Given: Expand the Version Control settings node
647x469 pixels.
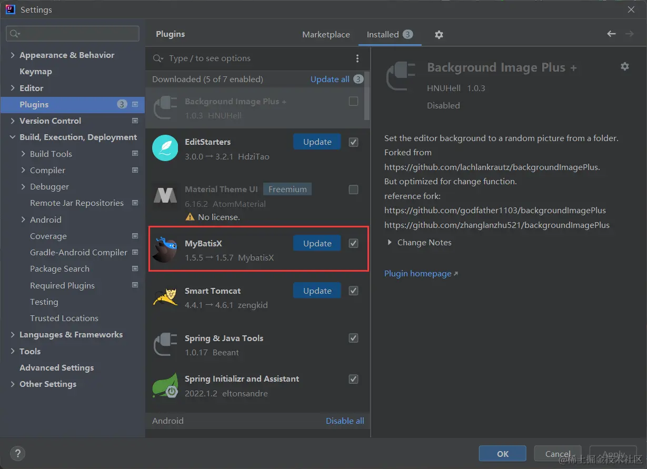Looking at the screenshot, I should pos(13,121).
